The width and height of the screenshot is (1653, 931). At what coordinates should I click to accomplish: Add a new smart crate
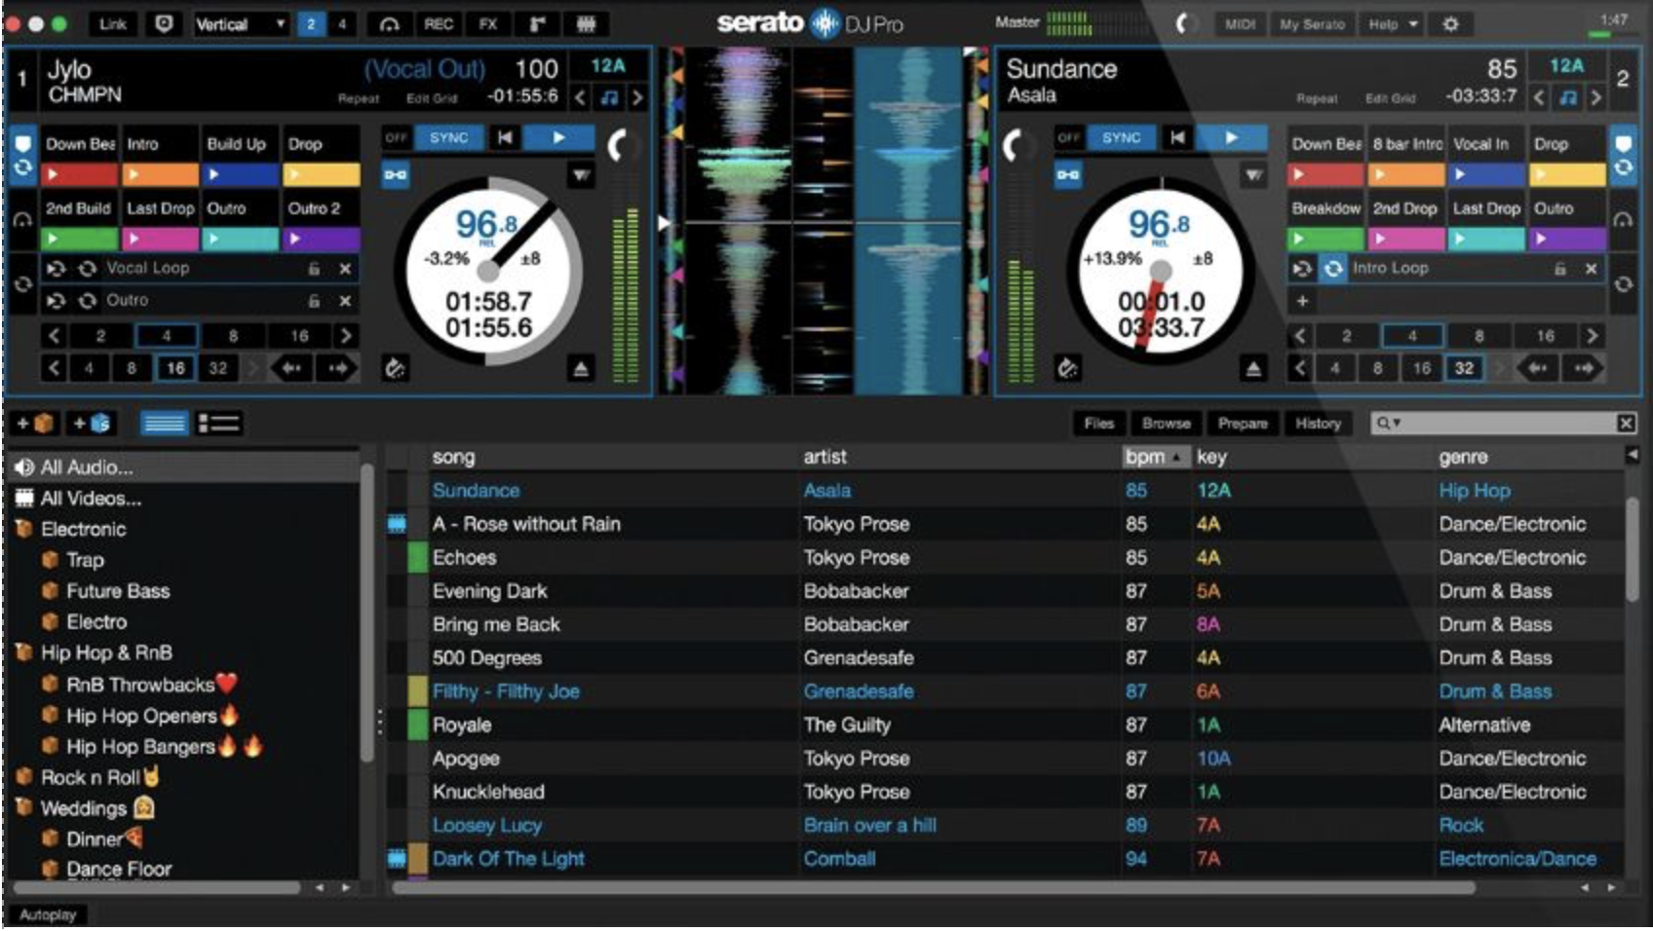coord(93,424)
